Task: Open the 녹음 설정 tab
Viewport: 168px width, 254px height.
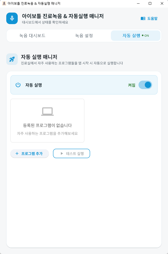Action: 83,35
